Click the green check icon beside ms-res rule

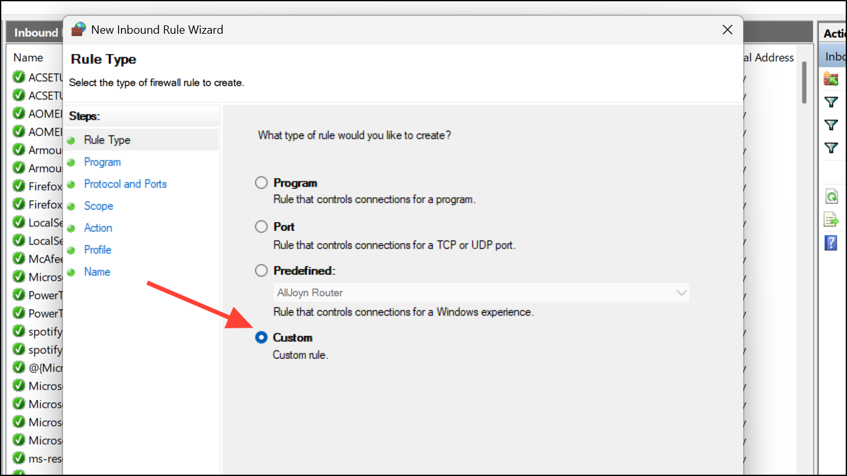coord(19,459)
